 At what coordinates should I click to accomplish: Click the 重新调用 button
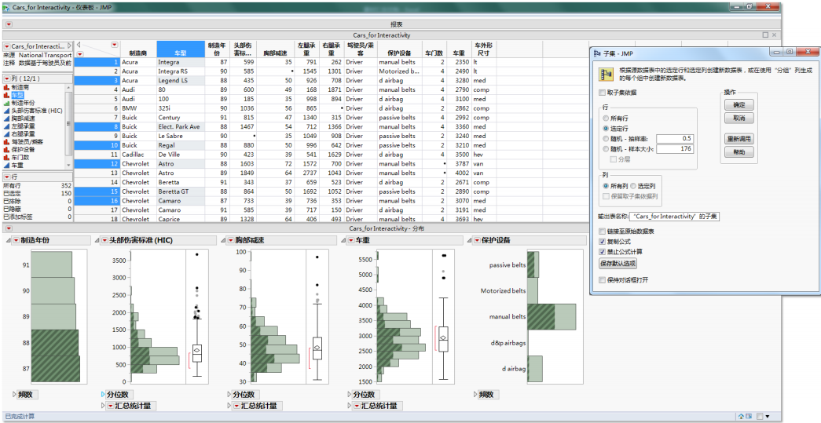coord(739,139)
